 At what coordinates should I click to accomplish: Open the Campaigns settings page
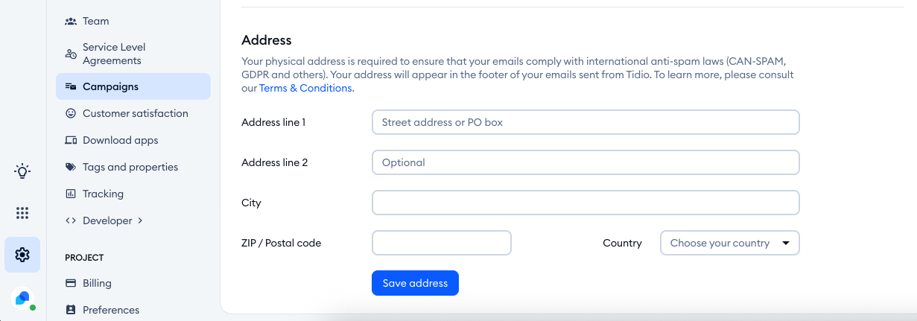(x=110, y=86)
